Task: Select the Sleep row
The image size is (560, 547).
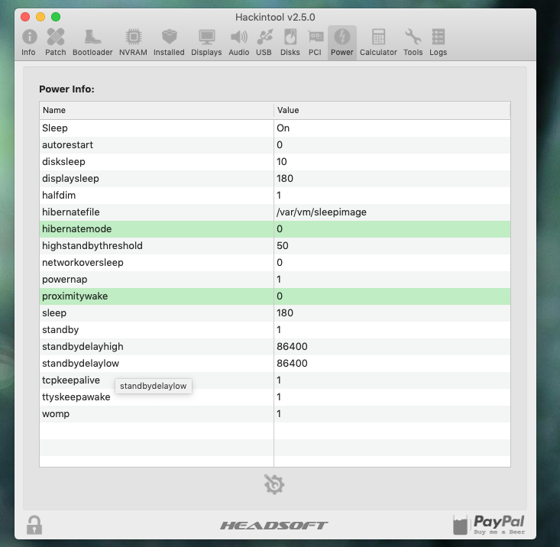Action: 275,128
